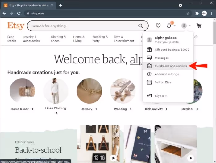Open Account settings from menu

pyautogui.click(x=167, y=74)
